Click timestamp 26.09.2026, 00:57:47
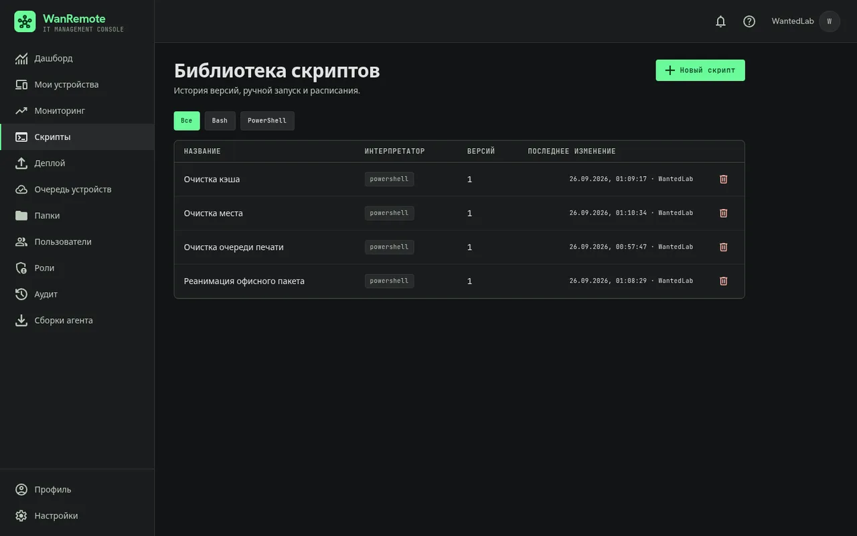This screenshot has width=857, height=536. (x=608, y=247)
